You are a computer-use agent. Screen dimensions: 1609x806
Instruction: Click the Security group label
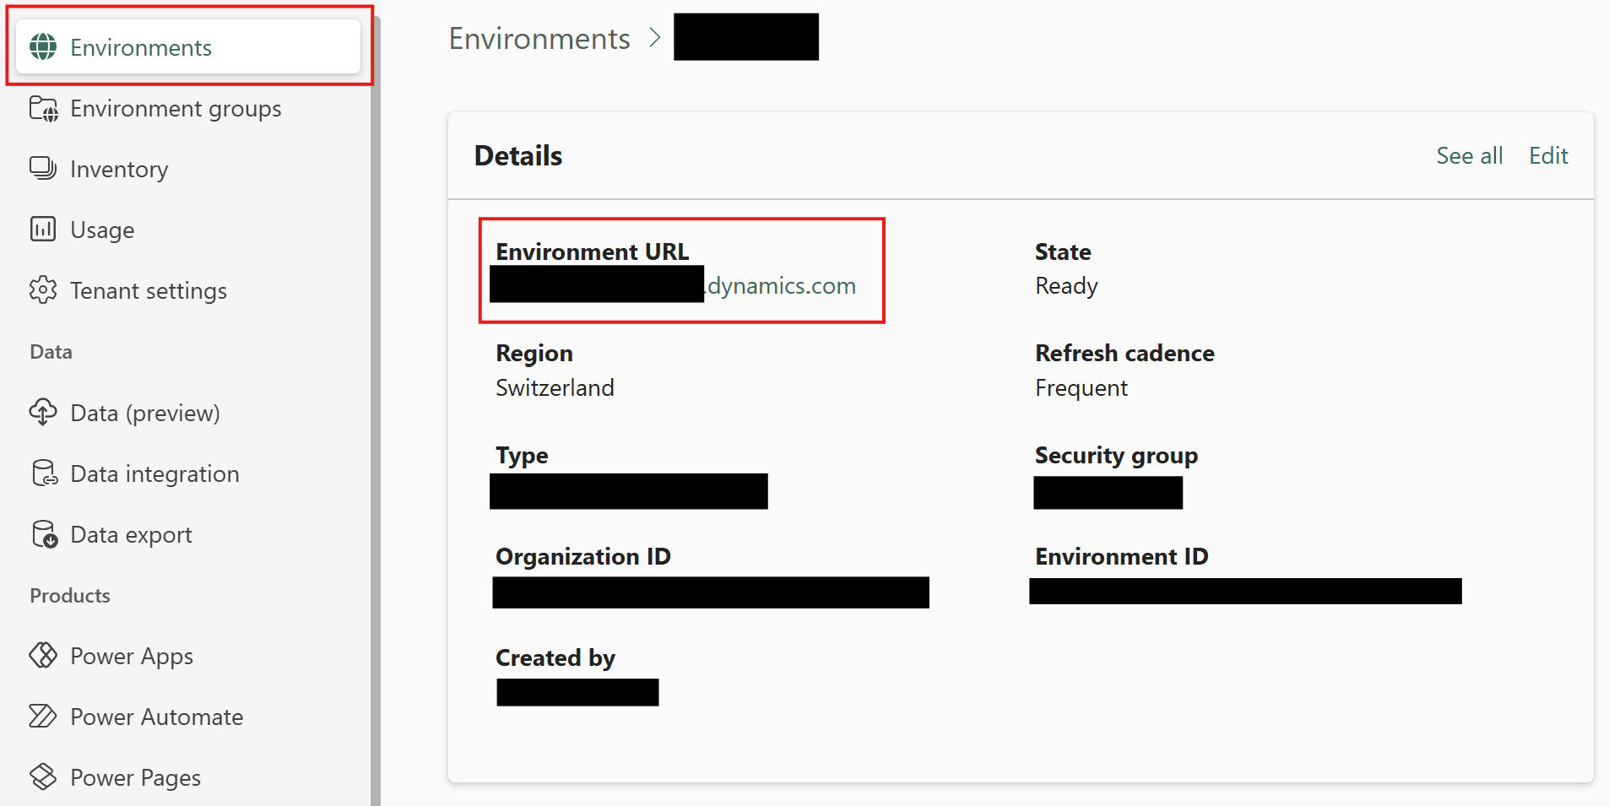(1116, 455)
